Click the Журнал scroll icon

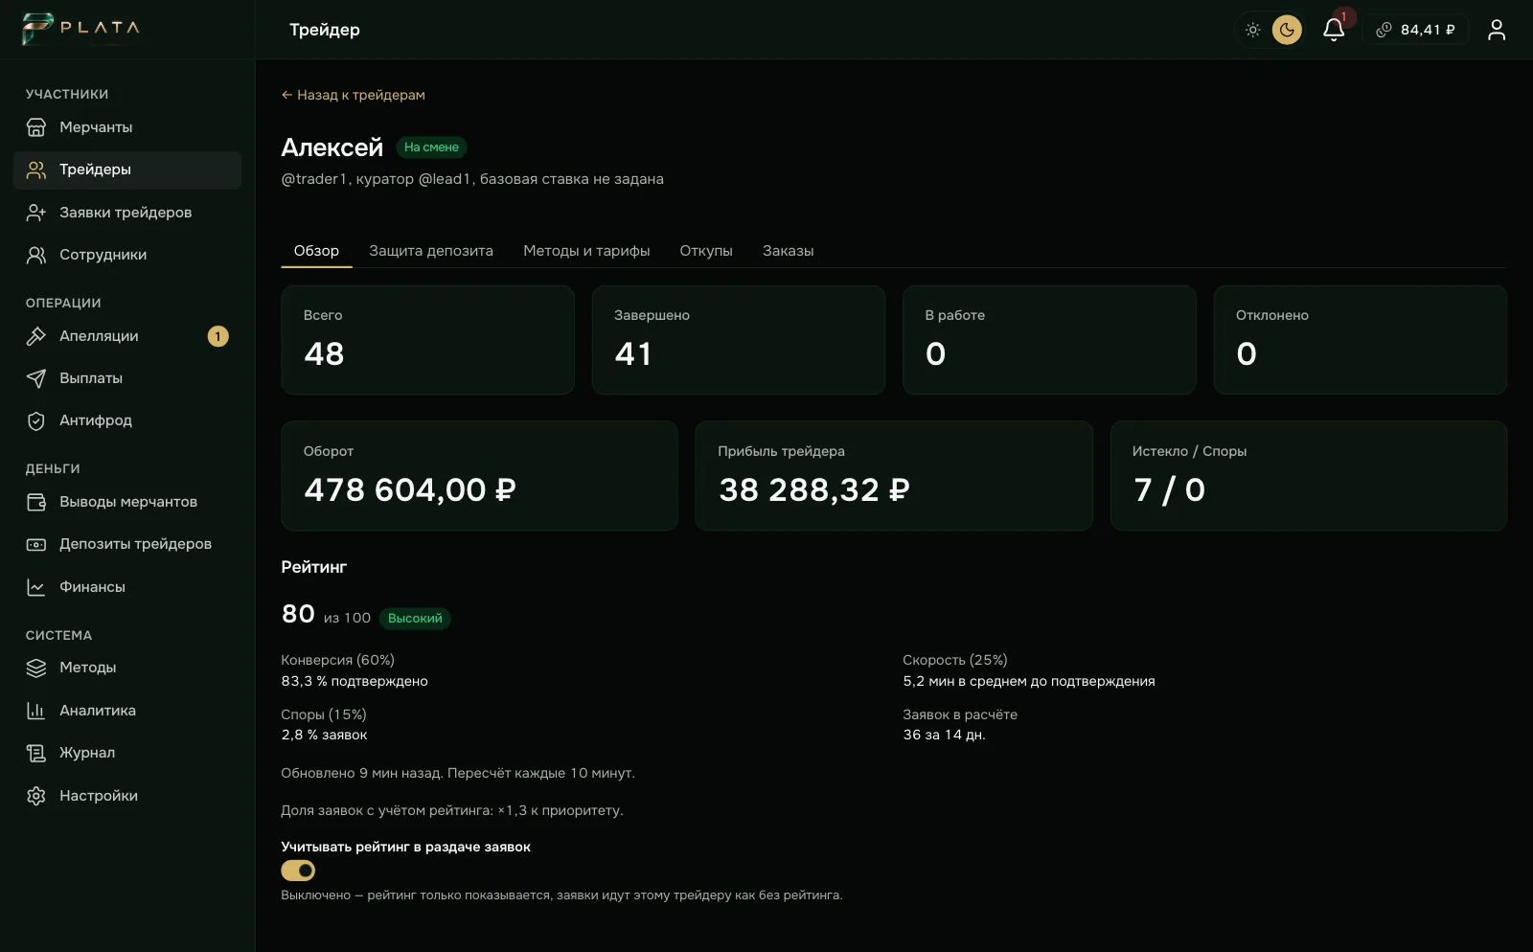[x=36, y=753]
